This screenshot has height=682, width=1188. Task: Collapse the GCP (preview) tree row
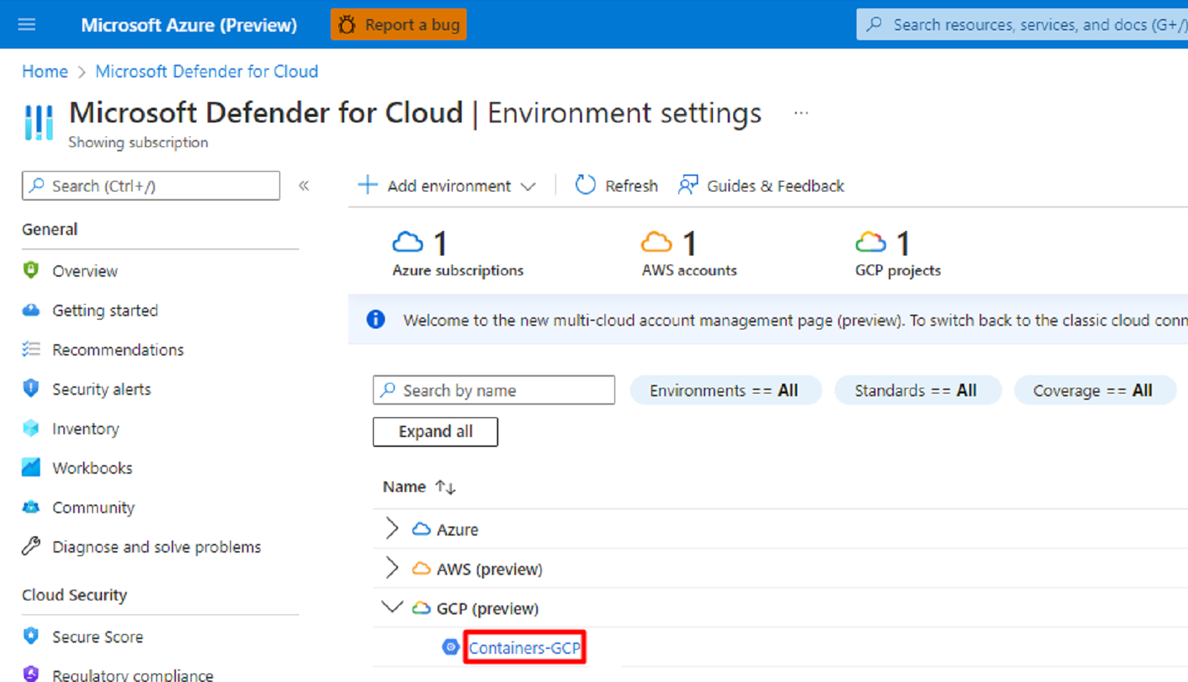(x=392, y=607)
